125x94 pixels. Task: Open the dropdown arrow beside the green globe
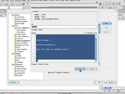[x=103, y=4]
